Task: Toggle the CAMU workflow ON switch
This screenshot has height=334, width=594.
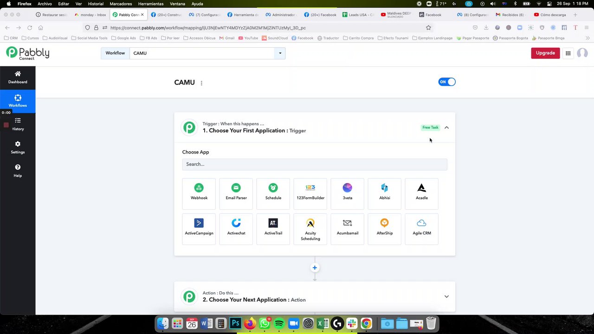Action: pos(447,82)
